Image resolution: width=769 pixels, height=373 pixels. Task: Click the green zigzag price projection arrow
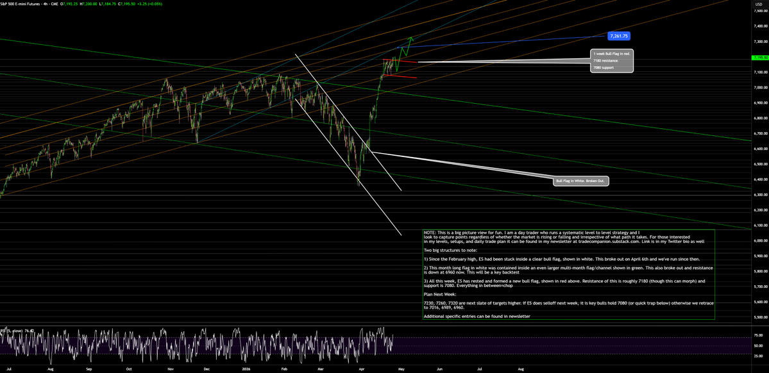click(405, 48)
